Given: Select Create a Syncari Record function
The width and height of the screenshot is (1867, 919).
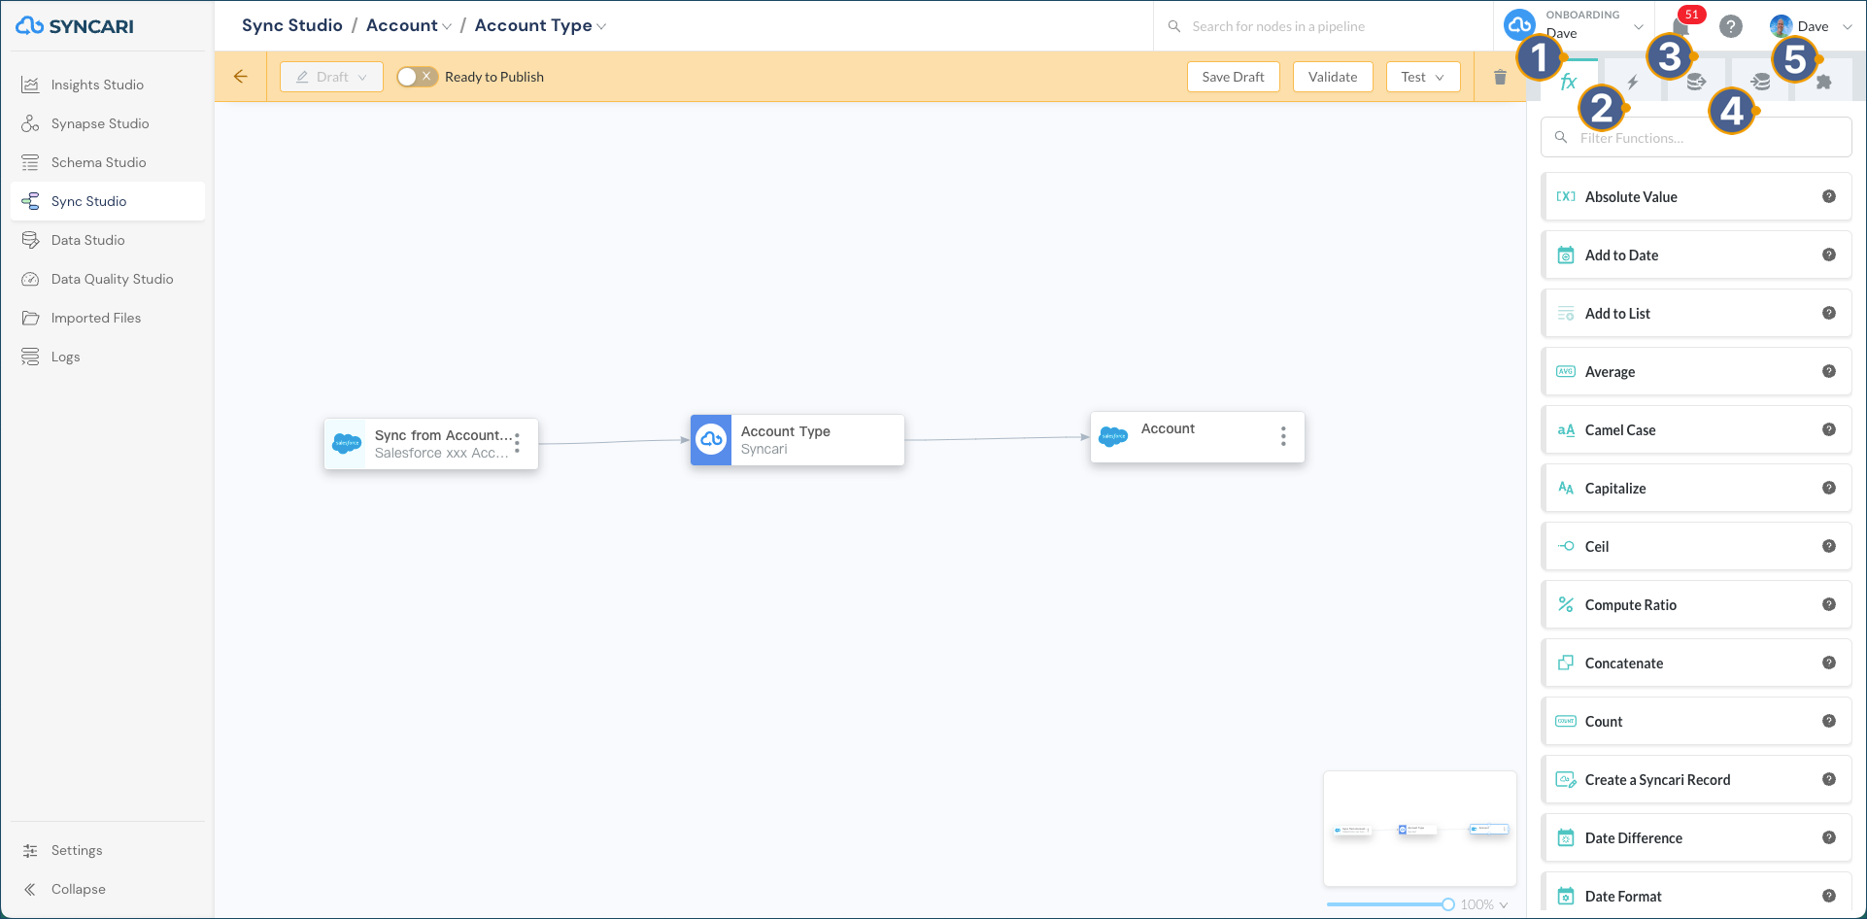Looking at the screenshot, I should [1696, 779].
